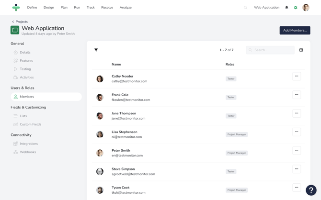Open more options for Cathy Nooder
Viewport: 321px width, 200px height.
point(297,76)
